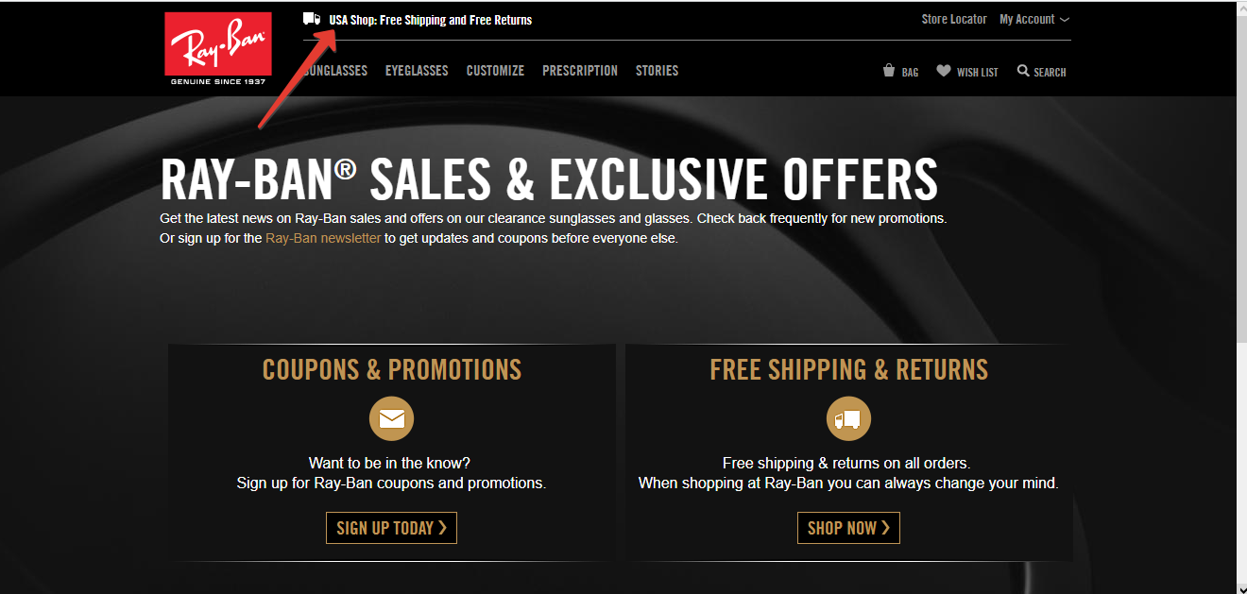Click the wish list heart icon

click(944, 71)
